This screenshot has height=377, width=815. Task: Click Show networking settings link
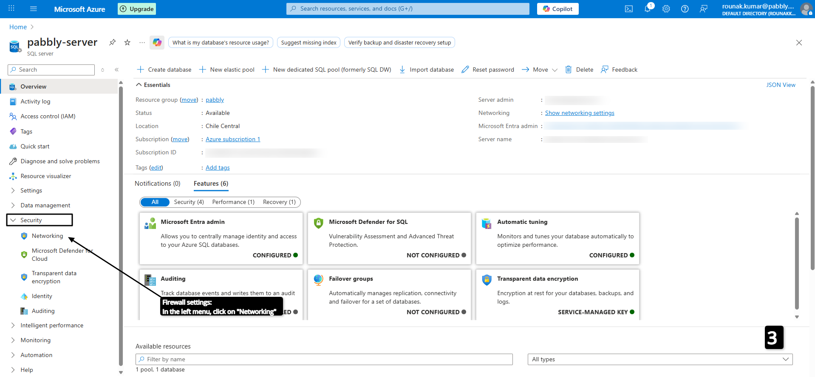coord(579,113)
